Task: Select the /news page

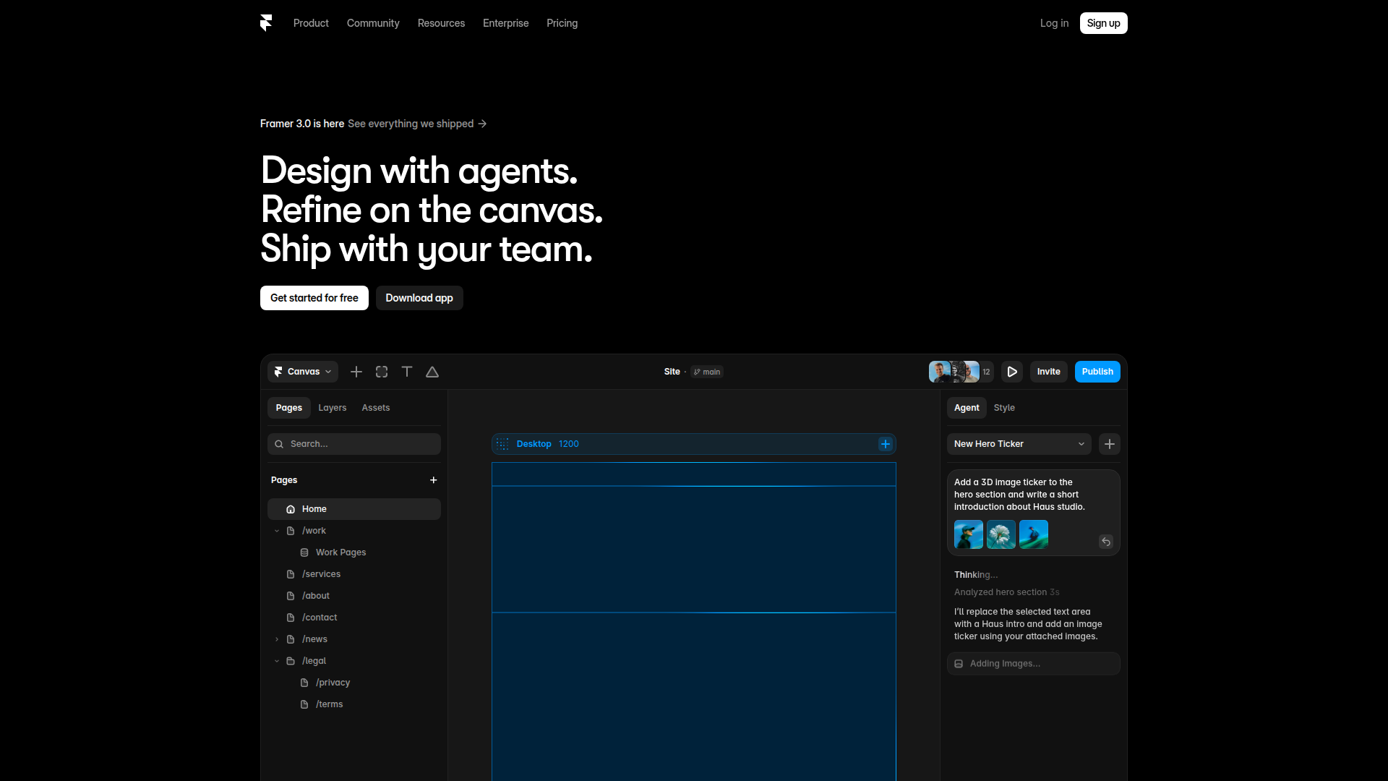Action: 314,639
